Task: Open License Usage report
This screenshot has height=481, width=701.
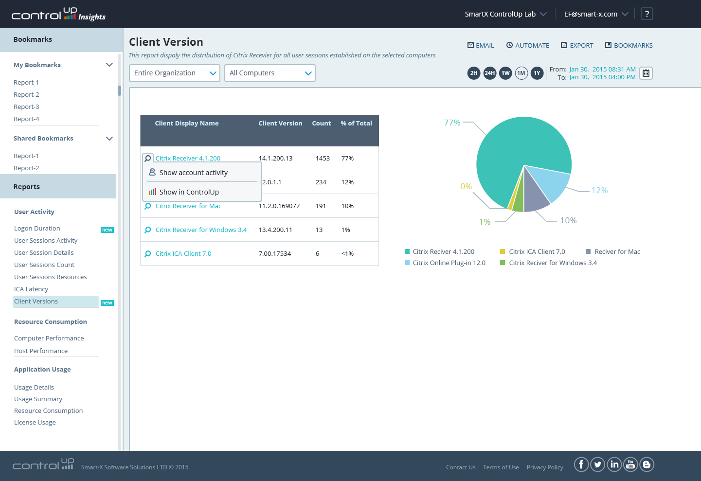Action: tap(35, 423)
